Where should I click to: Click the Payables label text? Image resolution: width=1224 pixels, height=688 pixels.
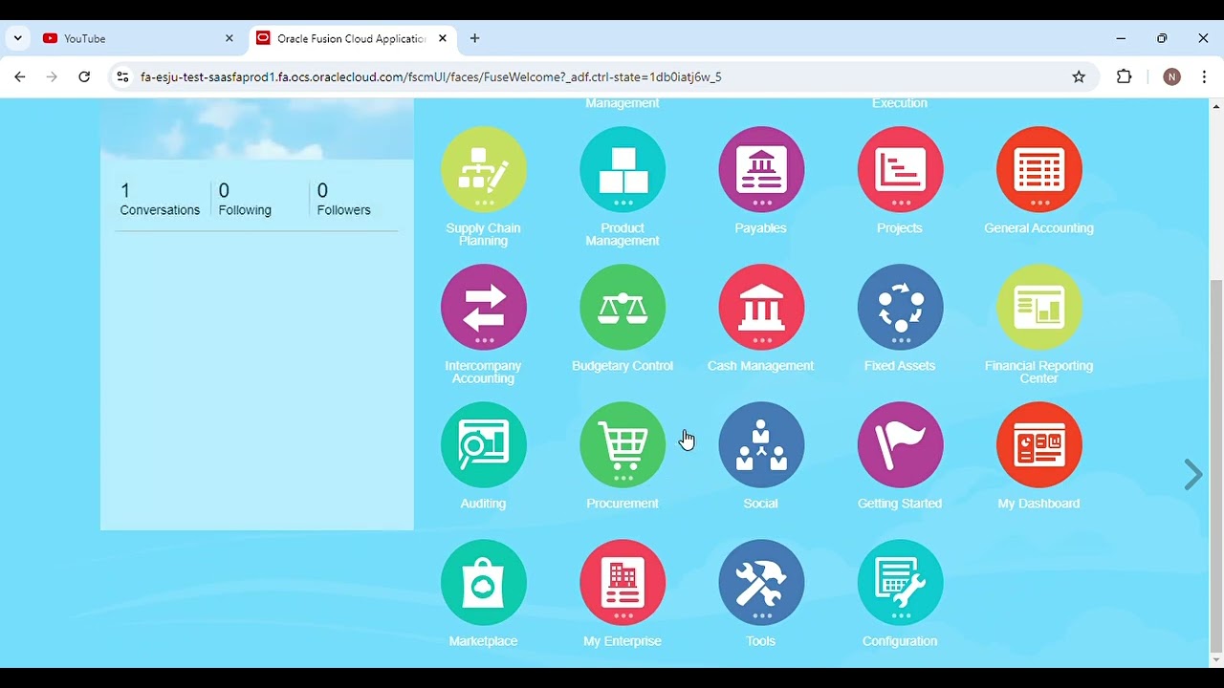[x=761, y=228]
